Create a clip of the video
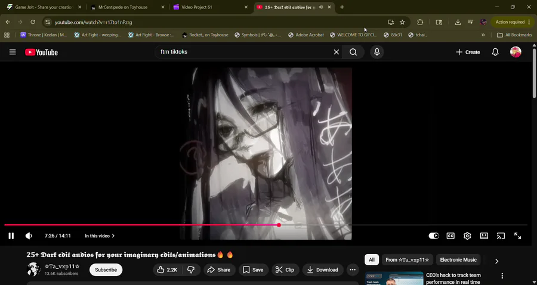The image size is (537, 285). point(285,269)
